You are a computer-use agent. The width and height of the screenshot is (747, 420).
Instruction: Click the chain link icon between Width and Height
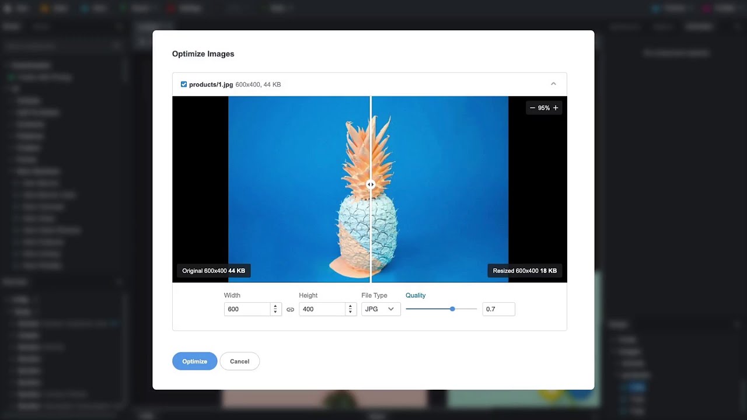pos(290,309)
